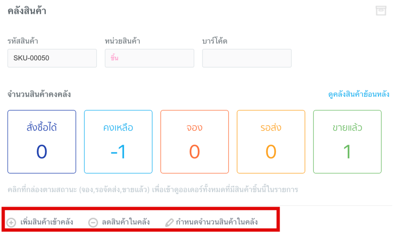Focus the หน่วยสินค้า unit input field
The height and width of the screenshot is (237, 397).
point(149,58)
